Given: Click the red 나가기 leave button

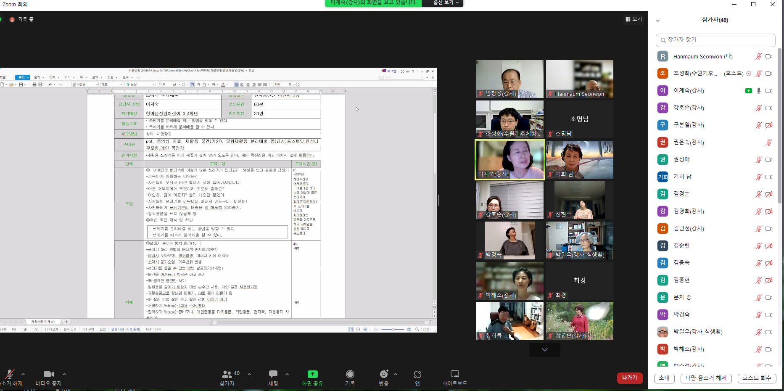Looking at the screenshot, I should (x=630, y=378).
